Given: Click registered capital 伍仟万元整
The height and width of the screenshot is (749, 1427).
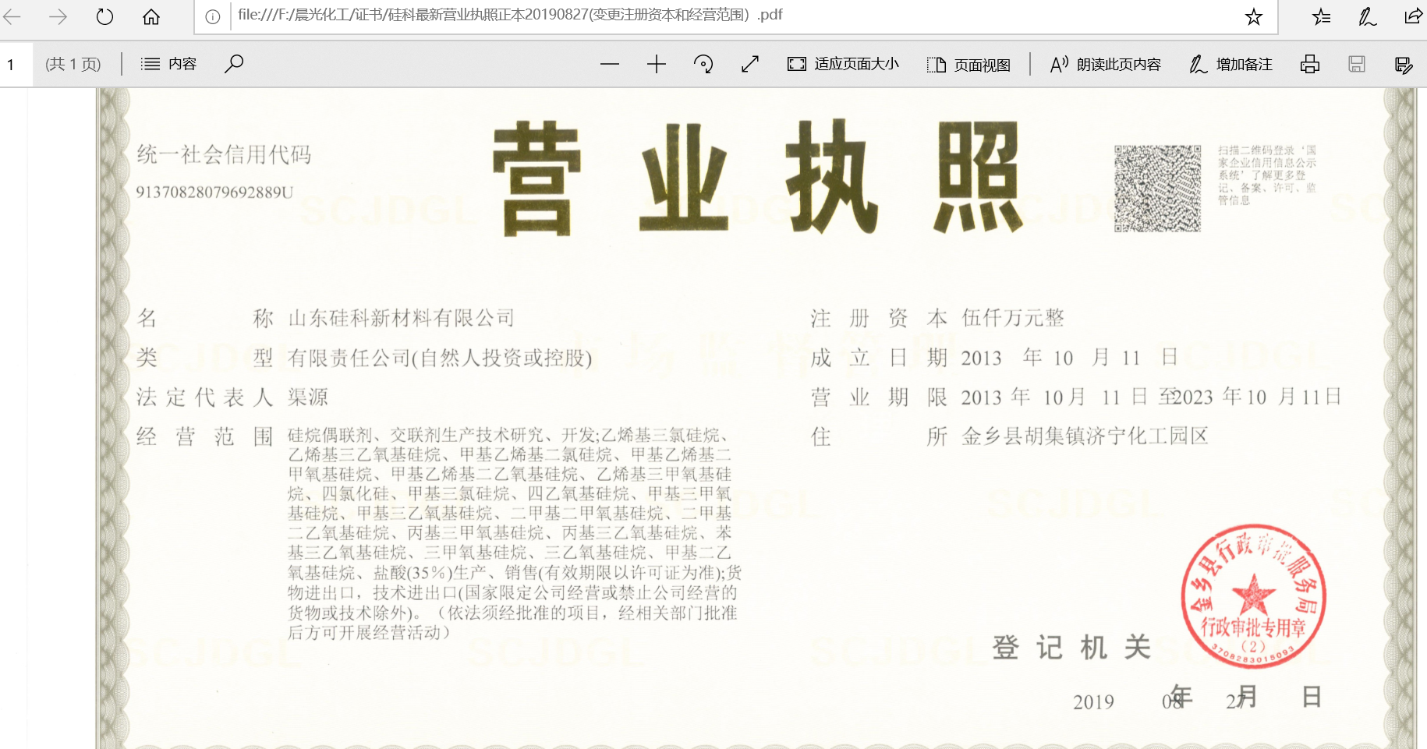Looking at the screenshot, I should tap(1013, 318).
